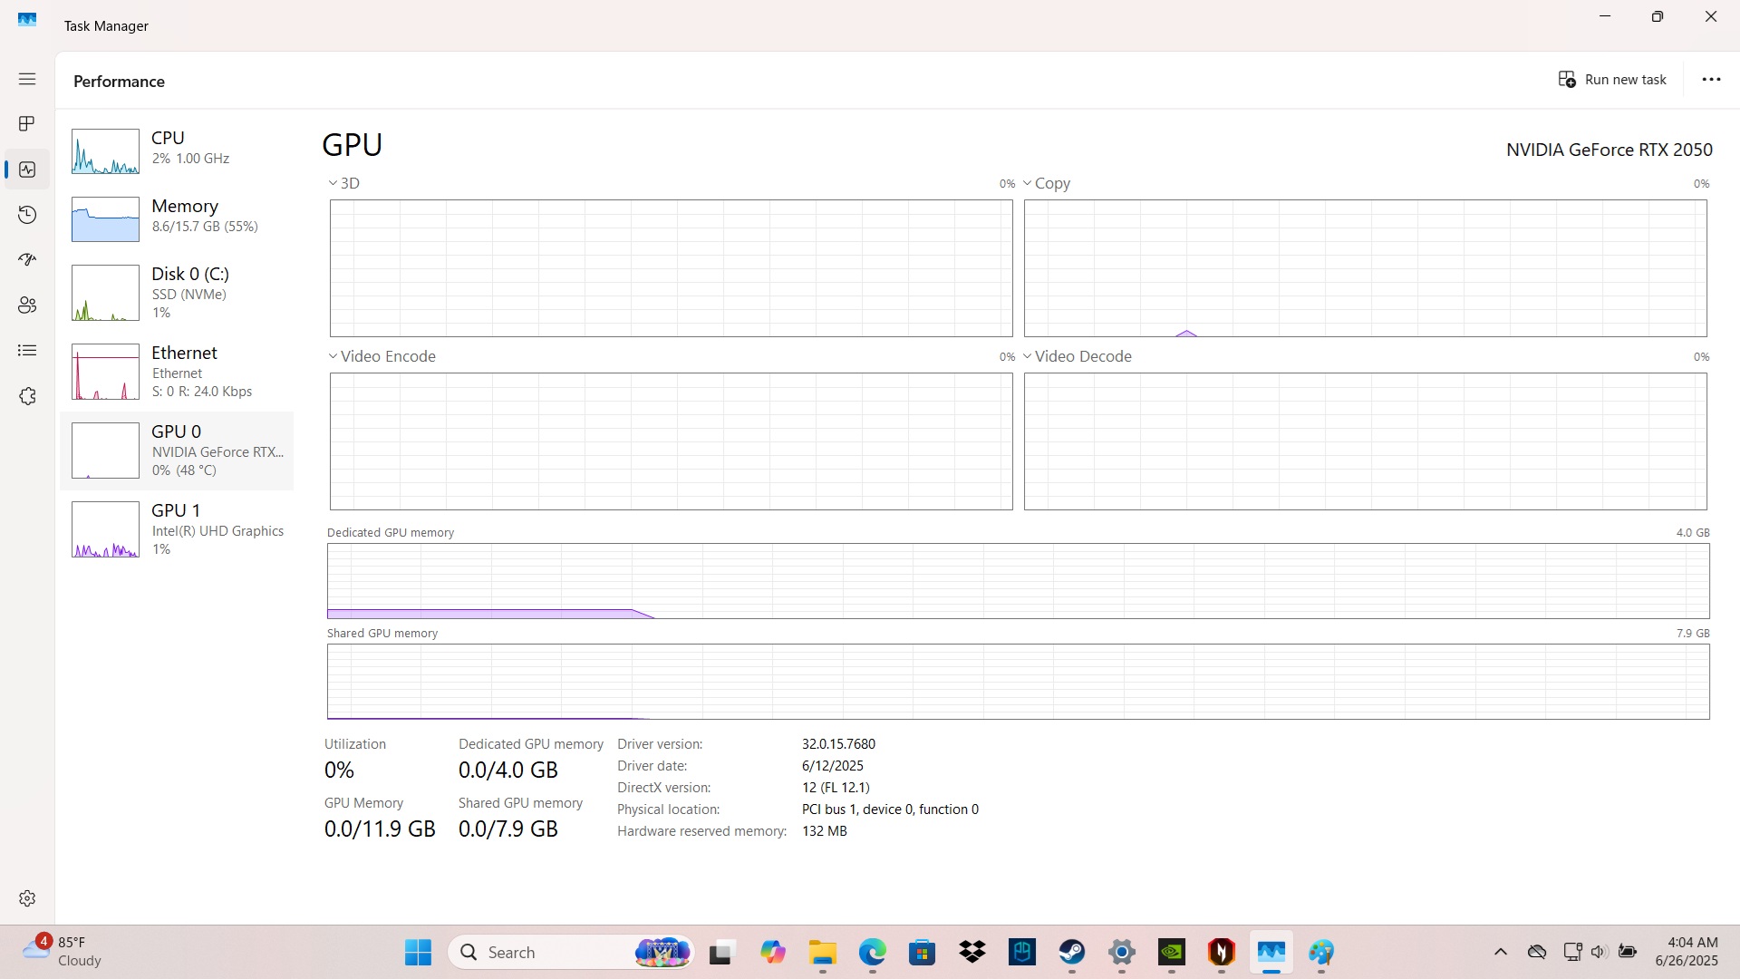Open Steam from the taskbar
Image resolution: width=1740 pixels, height=979 pixels.
(x=1072, y=952)
